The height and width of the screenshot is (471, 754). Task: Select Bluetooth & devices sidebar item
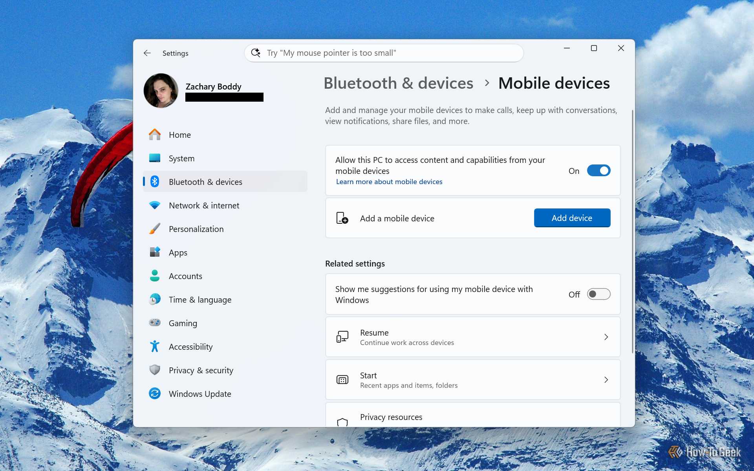pyautogui.click(x=225, y=182)
